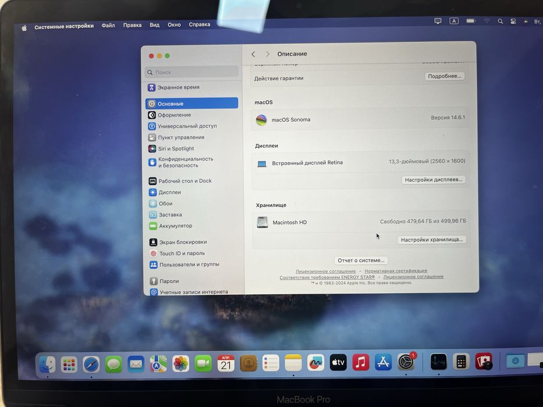Click Отчет о системе… button
543x407 pixels.
[361, 260]
